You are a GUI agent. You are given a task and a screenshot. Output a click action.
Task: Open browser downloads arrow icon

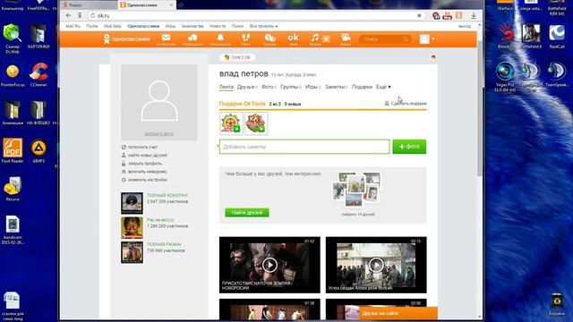tap(474, 15)
